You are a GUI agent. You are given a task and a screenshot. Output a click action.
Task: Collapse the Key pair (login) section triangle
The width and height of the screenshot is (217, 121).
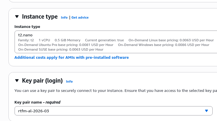tap(17, 81)
